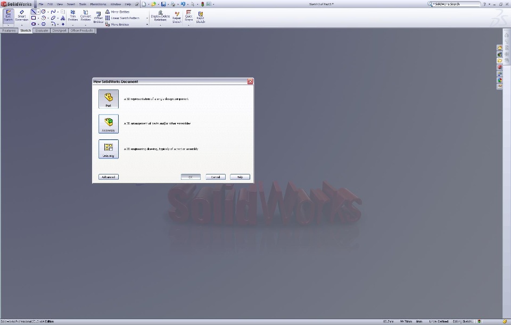This screenshot has height=325, width=511.
Task: Select the Straight Slot tool
Action: pos(34,24)
